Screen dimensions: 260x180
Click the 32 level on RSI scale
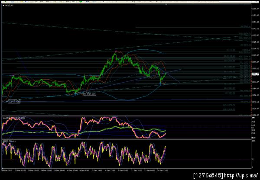click(253, 160)
